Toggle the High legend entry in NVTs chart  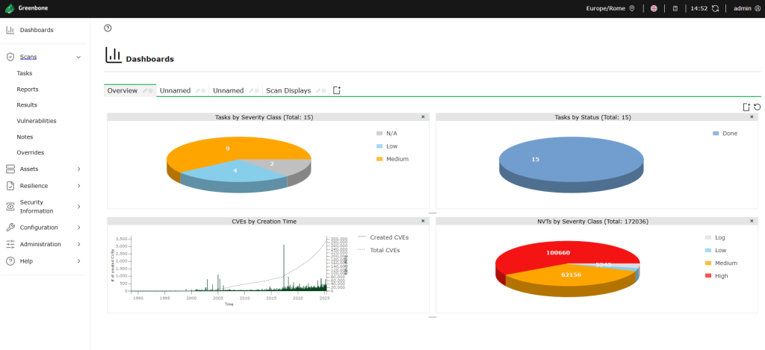pos(721,276)
